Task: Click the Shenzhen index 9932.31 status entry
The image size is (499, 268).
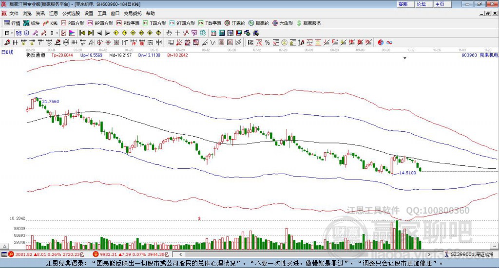Action: [x=131, y=254]
